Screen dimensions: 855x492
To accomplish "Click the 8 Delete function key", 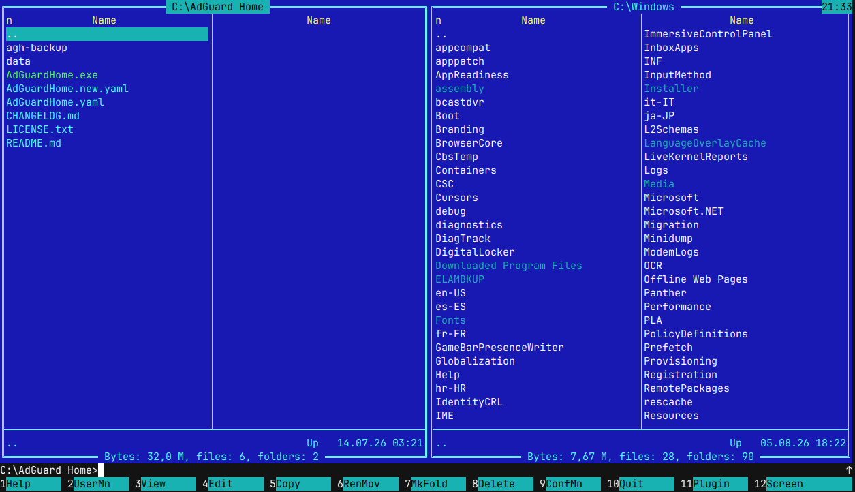I will 502,484.
